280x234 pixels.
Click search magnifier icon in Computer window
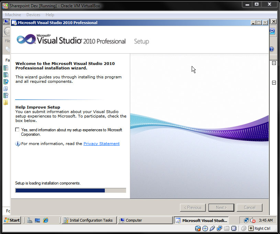click(x=272, y=31)
